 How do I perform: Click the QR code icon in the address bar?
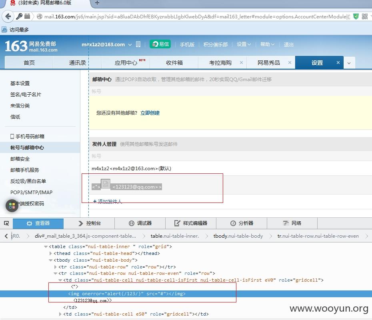[365, 17]
